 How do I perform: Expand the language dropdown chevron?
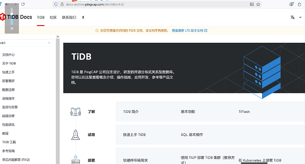tap(300, 18)
